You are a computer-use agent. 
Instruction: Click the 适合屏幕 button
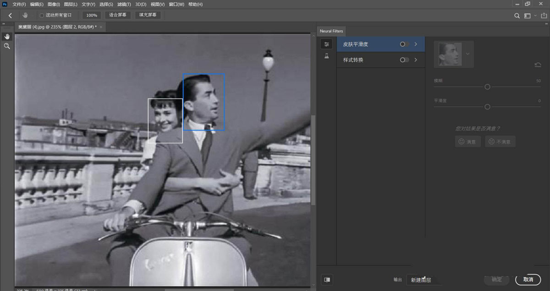(x=118, y=15)
